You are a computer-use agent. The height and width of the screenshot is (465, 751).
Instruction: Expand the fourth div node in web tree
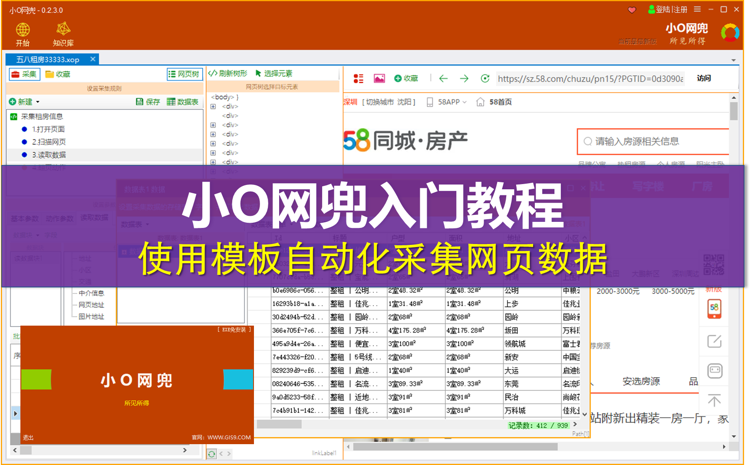[x=213, y=134]
